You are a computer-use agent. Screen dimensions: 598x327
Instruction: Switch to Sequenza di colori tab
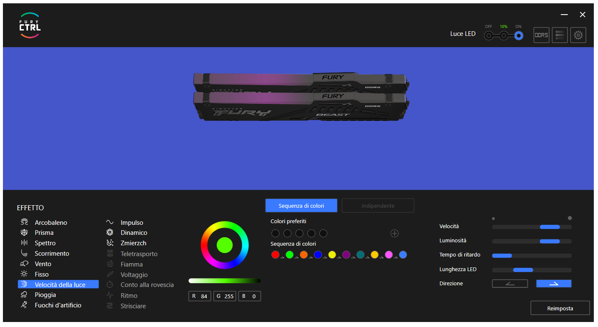(x=301, y=206)
